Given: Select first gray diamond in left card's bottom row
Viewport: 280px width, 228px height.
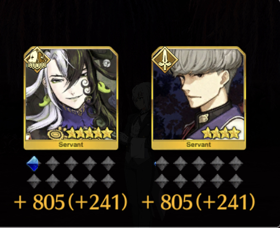Looking at the screenshot, I should click(34, 181).
